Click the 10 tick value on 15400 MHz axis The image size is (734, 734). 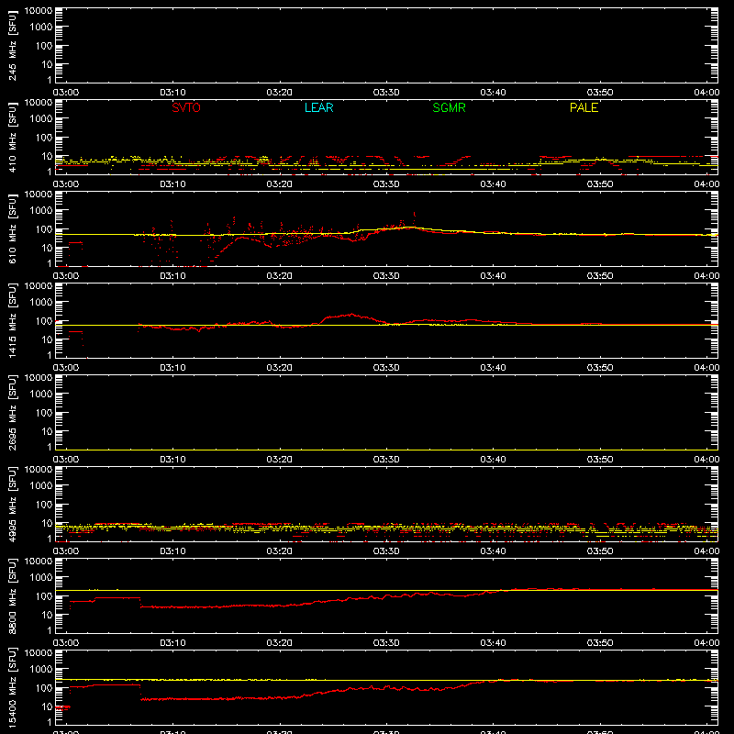tap(47, 706)
